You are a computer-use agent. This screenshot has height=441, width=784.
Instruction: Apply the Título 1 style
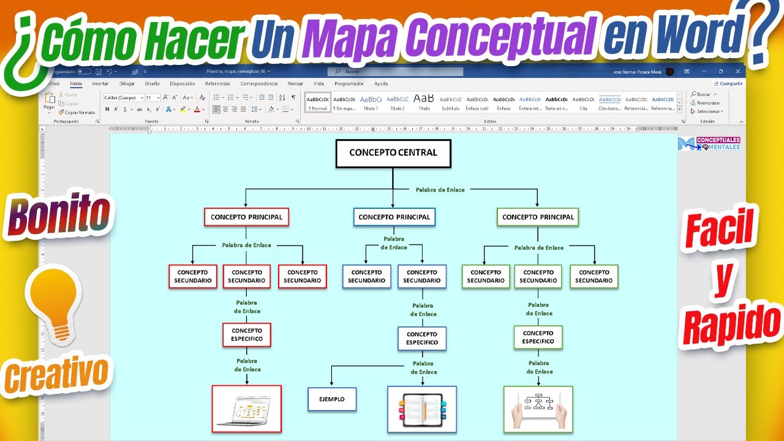[371, 102]
